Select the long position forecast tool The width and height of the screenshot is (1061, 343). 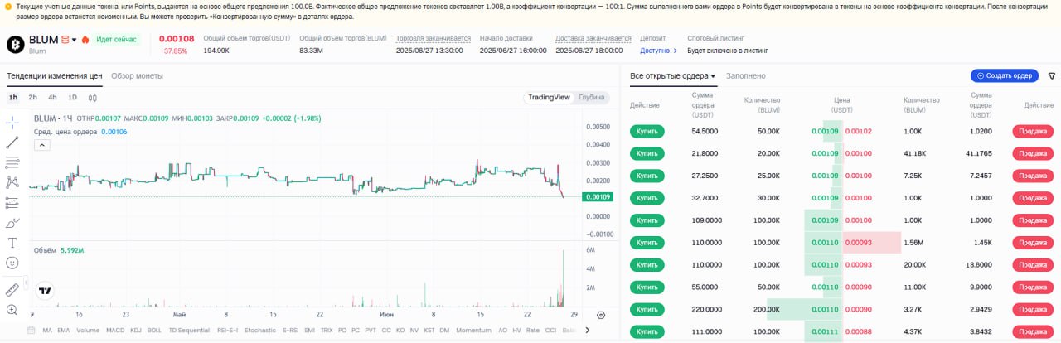(12, 202)
